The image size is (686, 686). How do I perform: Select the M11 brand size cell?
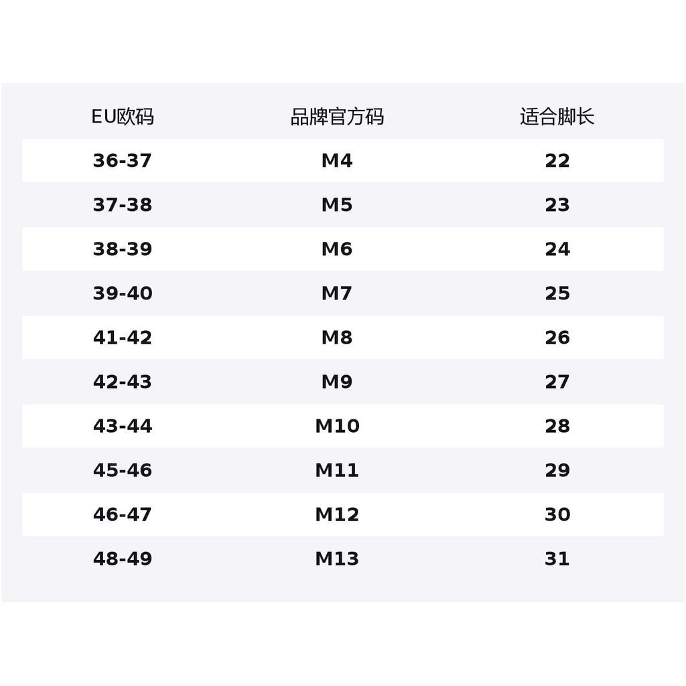coord(337,470)
